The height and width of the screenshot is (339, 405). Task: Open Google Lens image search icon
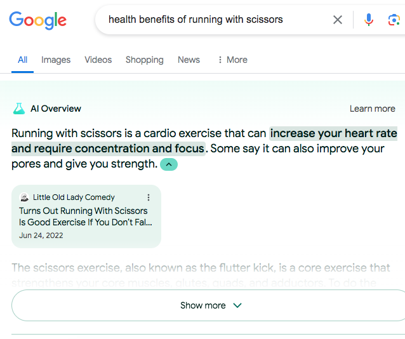[x=394, y=20]
